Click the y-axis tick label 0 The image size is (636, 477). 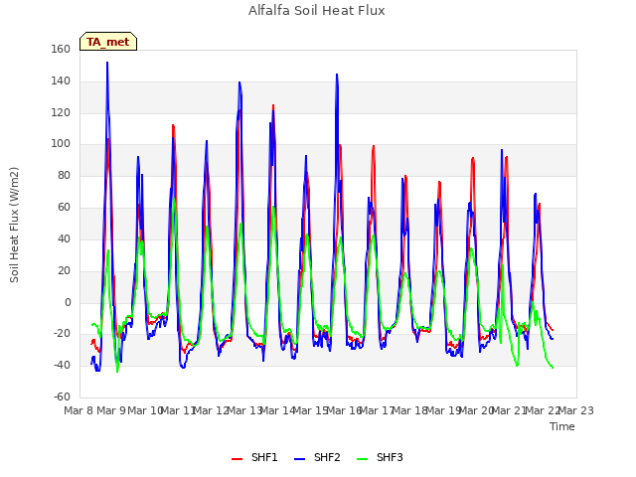[x=68, y=302]
